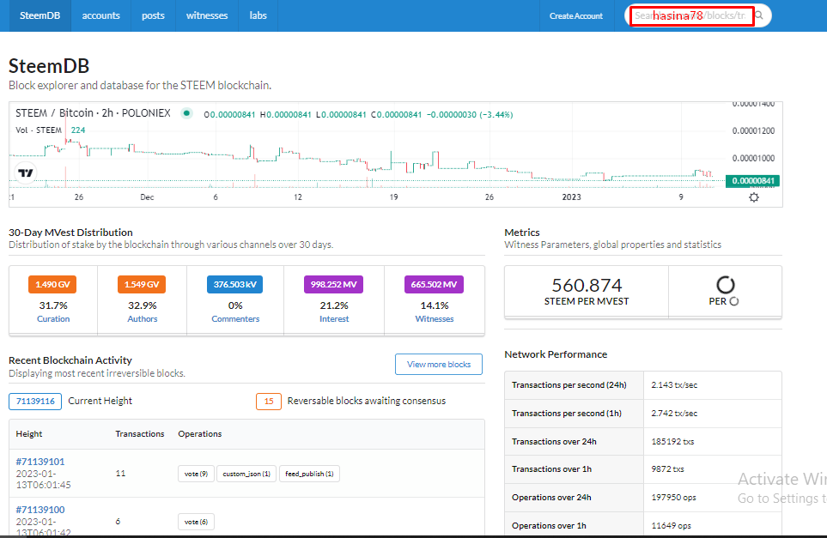Viewport: 827px width, 538px height.
Task: Open the witnesses menu
Action: pos(207,15)
